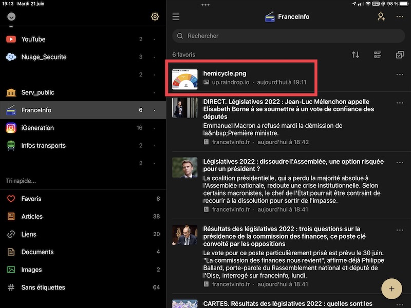The image size is (411, 308).
Task: Select the YouTube collection label
Action: [x=33, y=40]
